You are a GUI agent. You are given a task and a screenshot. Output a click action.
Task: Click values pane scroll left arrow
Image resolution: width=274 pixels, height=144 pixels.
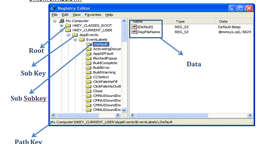132,115
